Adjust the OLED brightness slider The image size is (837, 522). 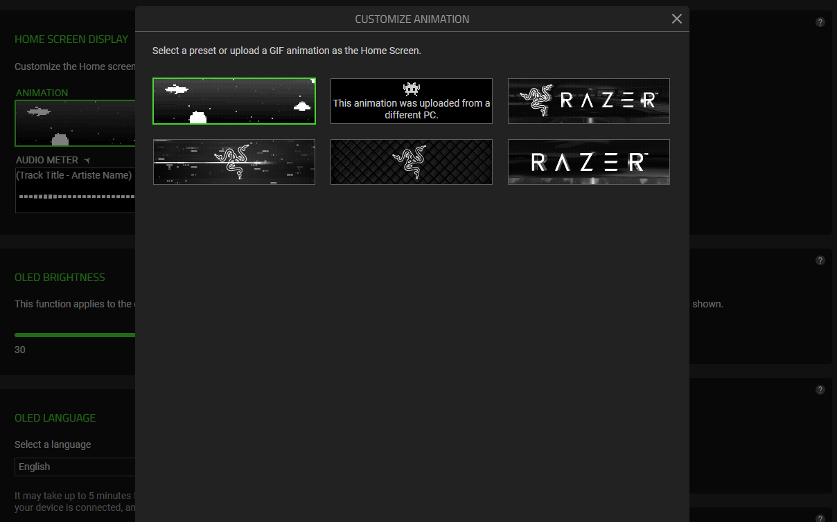pos(75,335)
